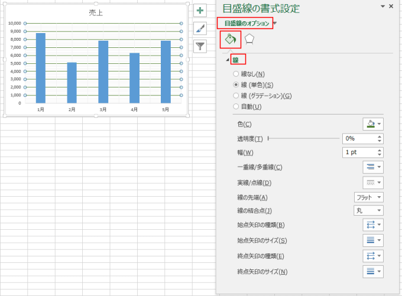
Task: Open the 色(C) line color picker
Action: pyautogui.click(x=373, y=124)
